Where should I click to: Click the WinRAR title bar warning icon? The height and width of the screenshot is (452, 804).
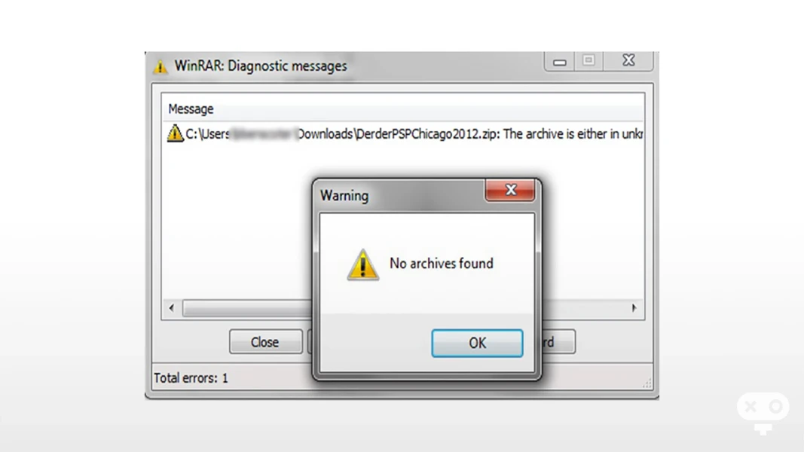point(160,66)
